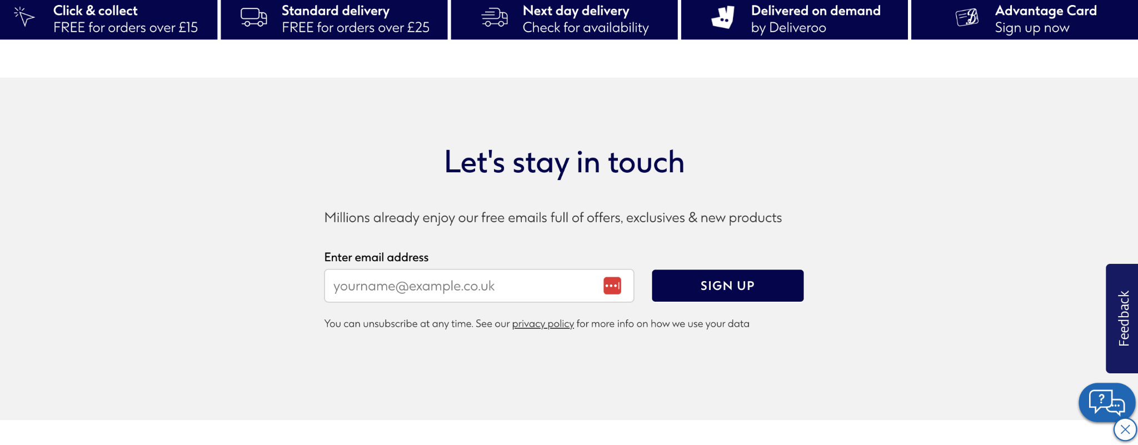The width and height of the screenshot is (1138, 445).
Task: Open the privacy policy link
Action: click(x=543, y=323)
